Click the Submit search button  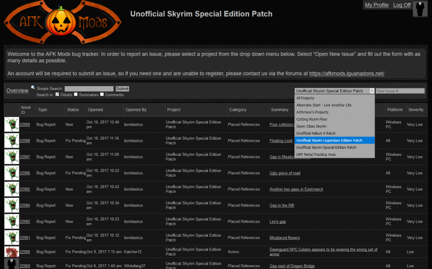pos(123,88)
